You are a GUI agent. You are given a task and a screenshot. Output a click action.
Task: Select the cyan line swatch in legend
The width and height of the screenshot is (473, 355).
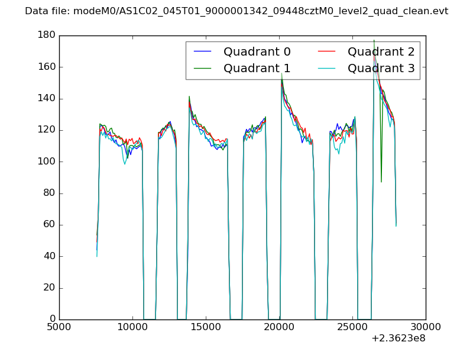[x=327, y=68]
